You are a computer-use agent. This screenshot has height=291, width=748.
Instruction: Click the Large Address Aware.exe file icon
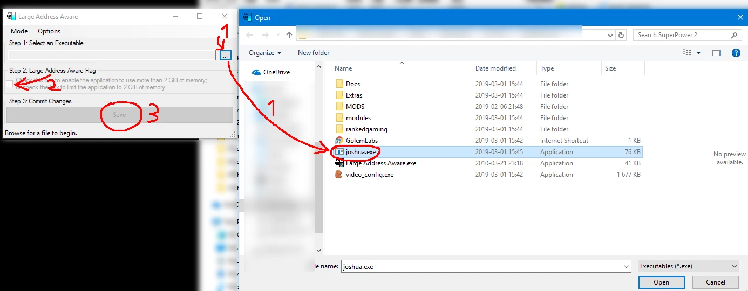pos(339,163)
